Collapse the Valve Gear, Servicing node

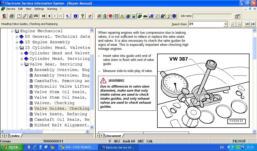[22, 64]
